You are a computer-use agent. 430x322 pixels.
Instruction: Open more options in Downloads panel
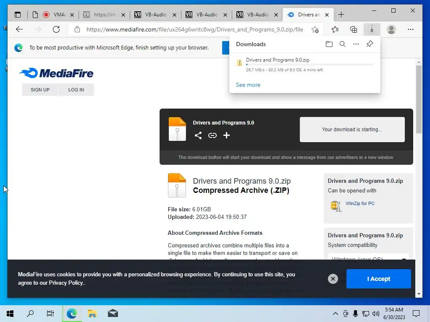click(x=356, y=44)
